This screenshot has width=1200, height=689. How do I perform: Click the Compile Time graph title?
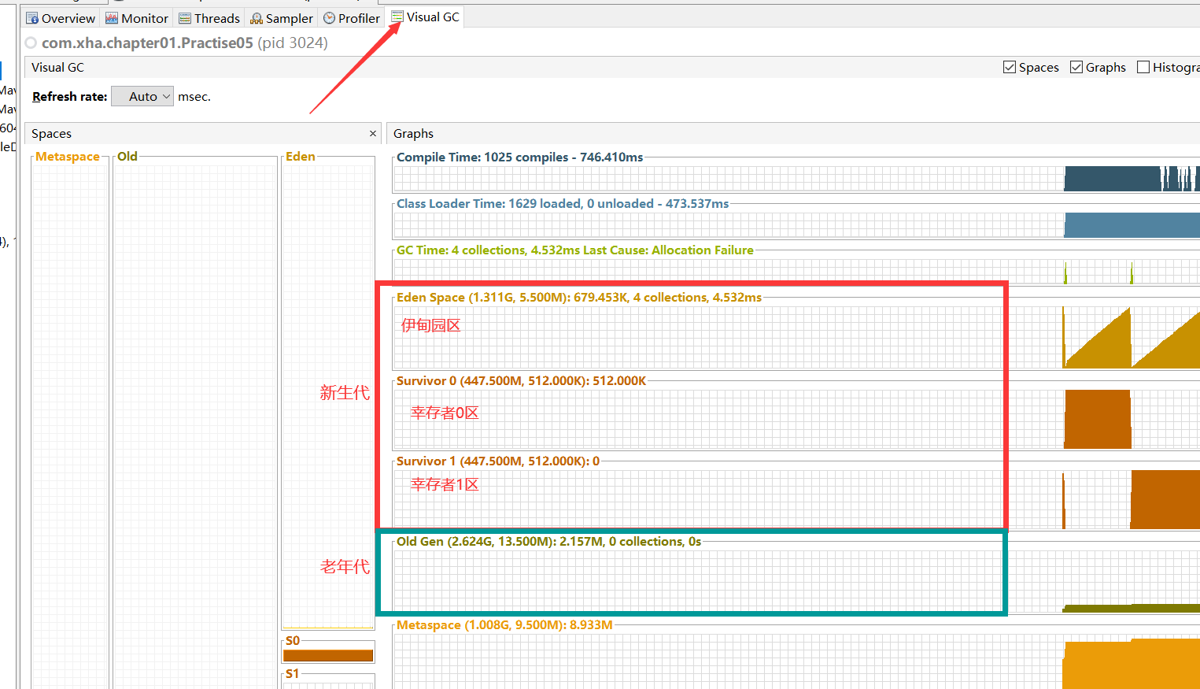point(519,157)
